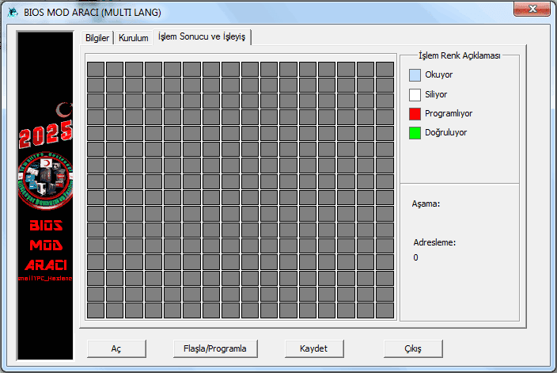Pick the green Doğruluyor color swatch

[415, 133]
